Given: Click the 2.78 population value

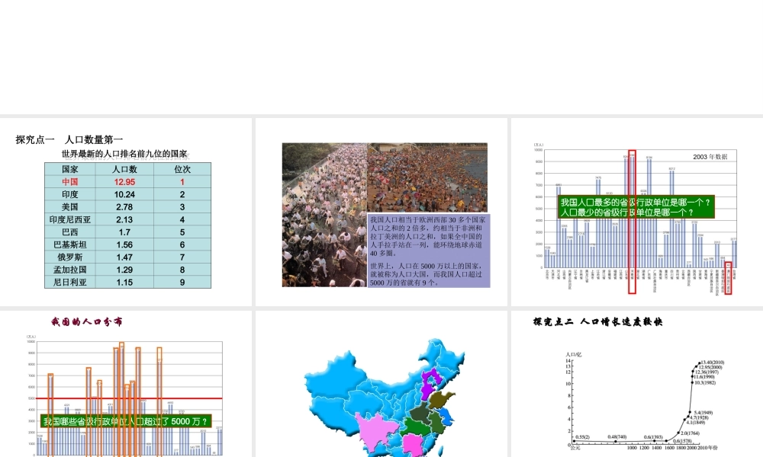Looking at the screenshot, I should click(x=124, y=207).
